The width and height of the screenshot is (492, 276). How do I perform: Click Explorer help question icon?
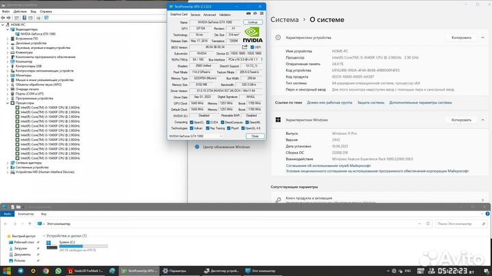click(488, 214)
